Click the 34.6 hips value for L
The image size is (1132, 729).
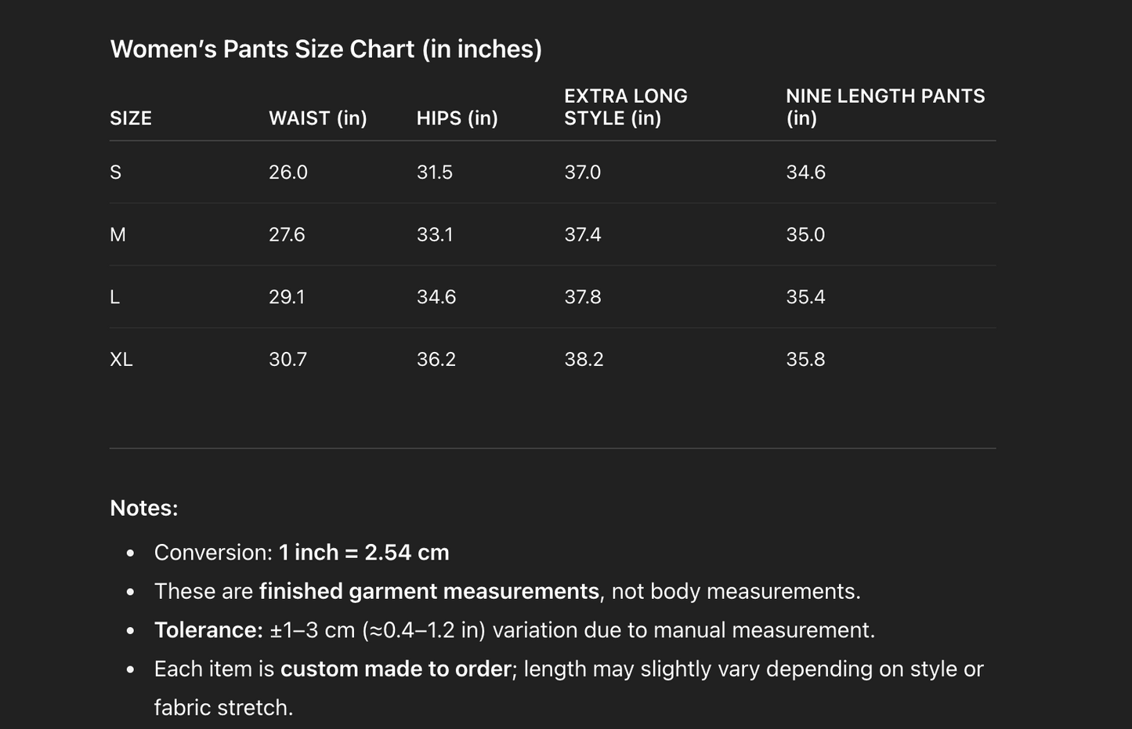(436, 297)
